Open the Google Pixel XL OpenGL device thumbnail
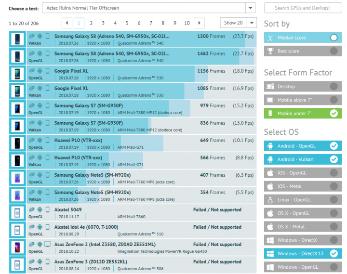 tap(17, 74)
